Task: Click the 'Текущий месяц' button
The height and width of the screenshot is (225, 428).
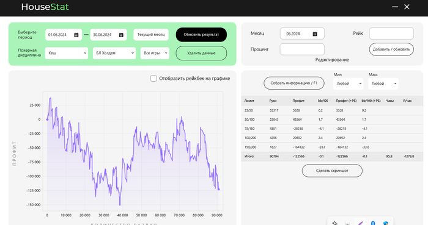Action: click(151, 35)
